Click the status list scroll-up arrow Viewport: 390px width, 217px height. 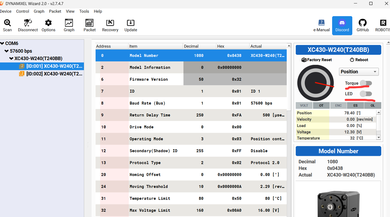(379, 112)
